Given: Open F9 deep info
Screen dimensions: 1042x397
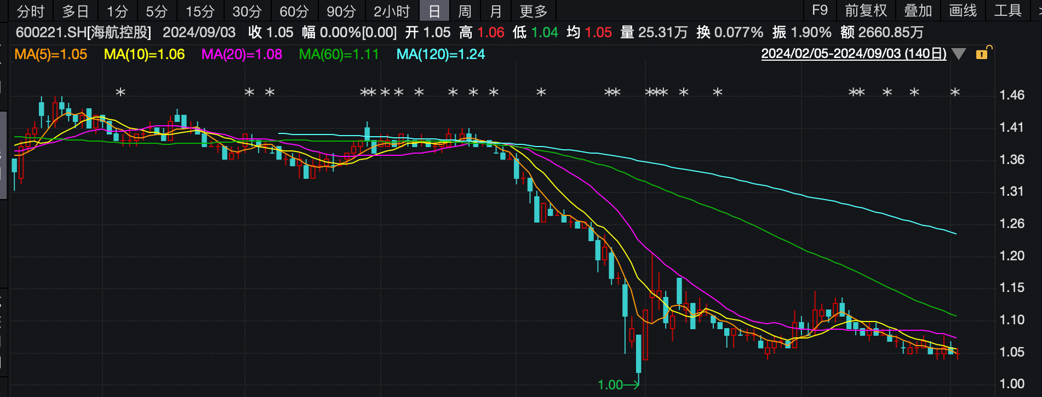Looking at the screenshot, I should click(x=820, y=10).
